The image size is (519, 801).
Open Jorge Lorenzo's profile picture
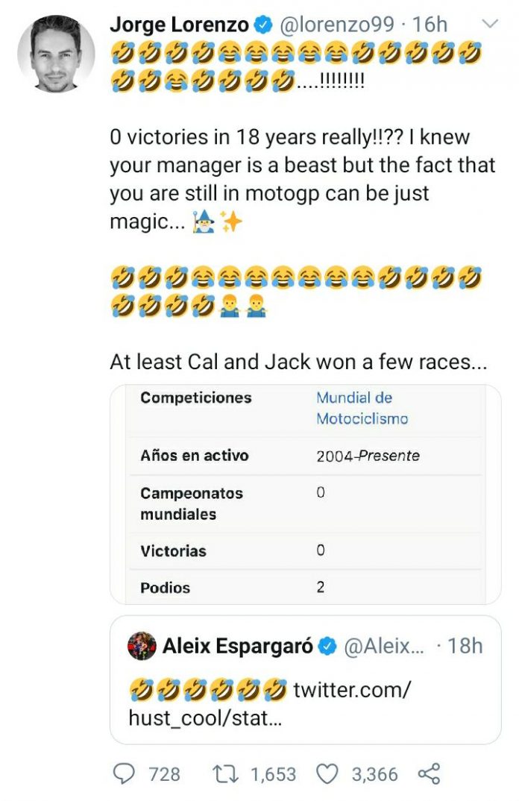pyautogui.click(x=57, y=54)
